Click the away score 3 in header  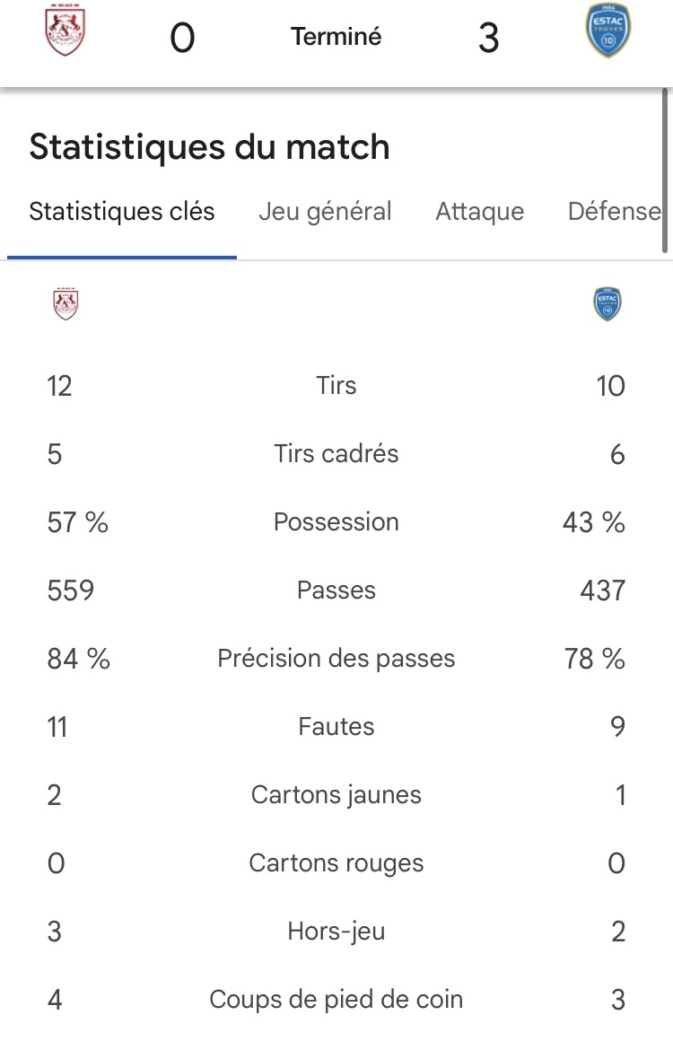(x=489, y=38)
